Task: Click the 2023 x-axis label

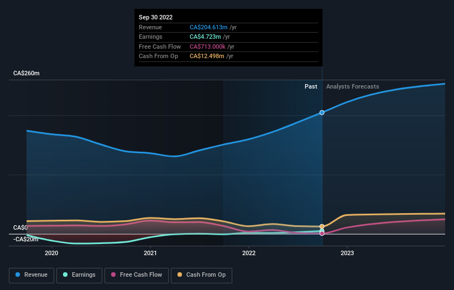Action: point(347,253)
